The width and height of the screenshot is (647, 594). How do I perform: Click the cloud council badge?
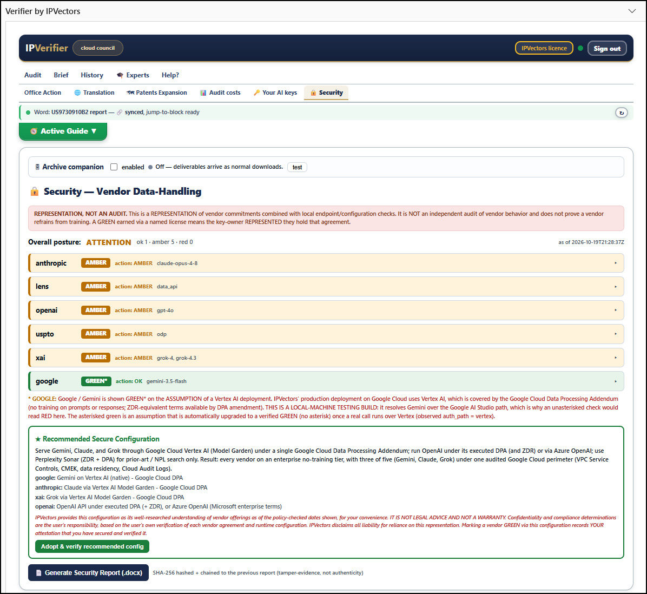98,48
